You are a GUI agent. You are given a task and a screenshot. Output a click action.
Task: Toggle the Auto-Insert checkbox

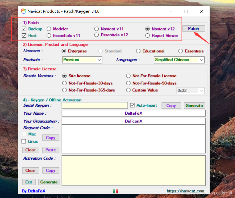(x=132, y=105)
